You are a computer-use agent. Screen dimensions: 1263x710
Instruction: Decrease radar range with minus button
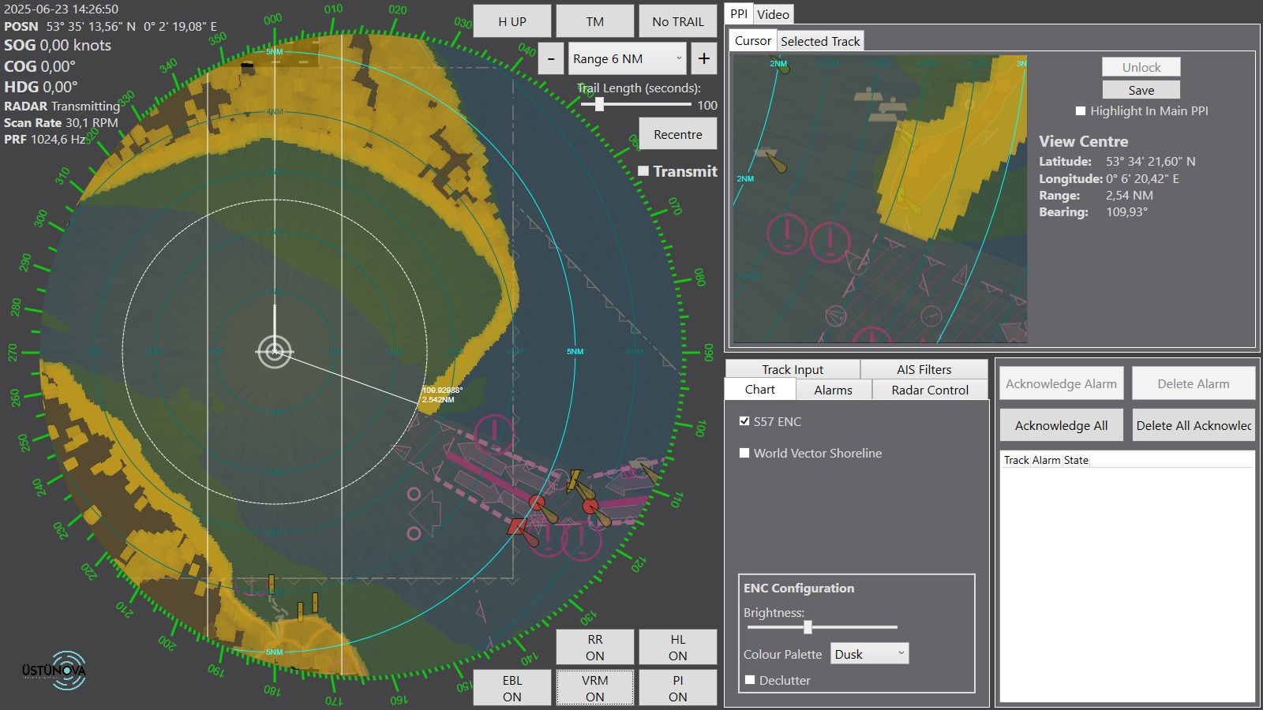551,59
